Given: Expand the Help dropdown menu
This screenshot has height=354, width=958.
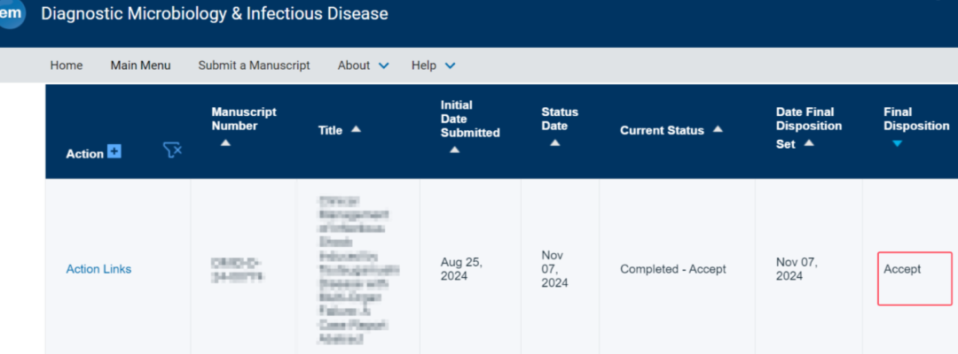Looking at the screenshot, I should (x=433, y=65).
